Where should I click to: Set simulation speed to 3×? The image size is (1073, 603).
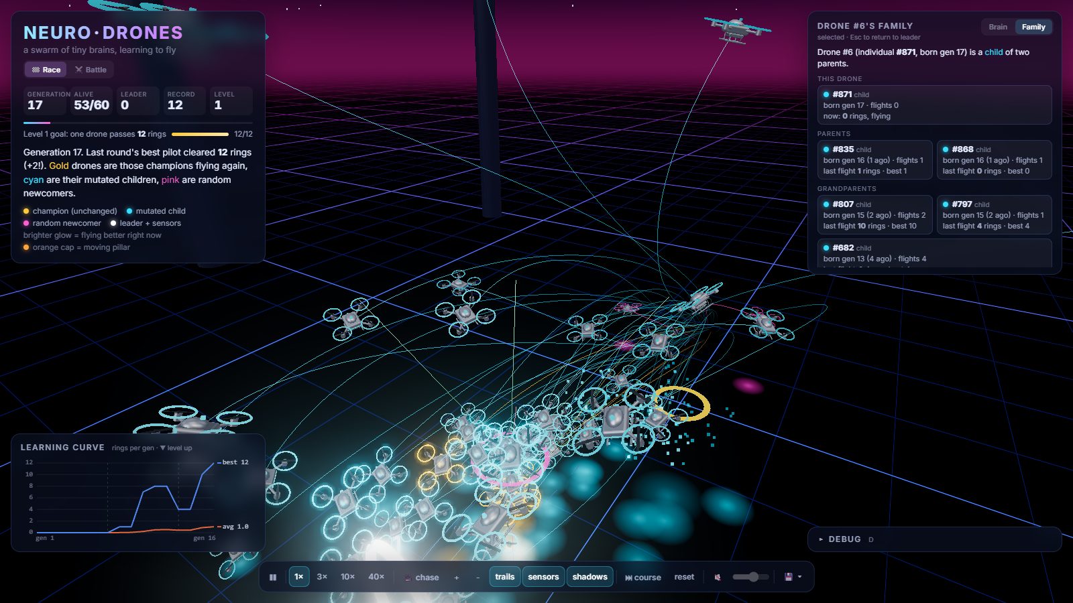(x=322, y=577)
